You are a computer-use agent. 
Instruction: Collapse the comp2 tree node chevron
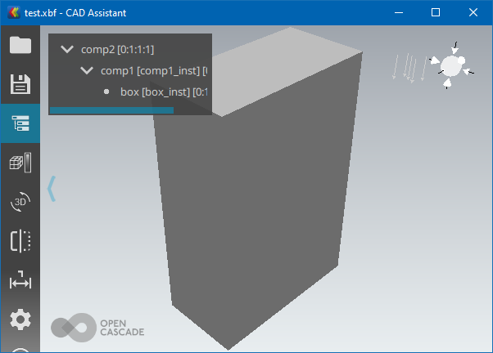[67, 50]
